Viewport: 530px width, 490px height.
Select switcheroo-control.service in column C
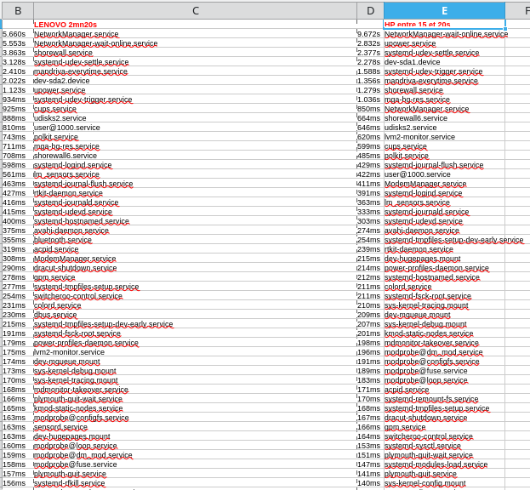click(195, 296)
